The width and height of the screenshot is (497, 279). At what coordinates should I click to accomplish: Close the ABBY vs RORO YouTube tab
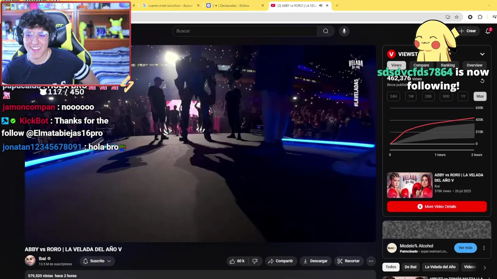pyautogui.click(x=327, y=5)
